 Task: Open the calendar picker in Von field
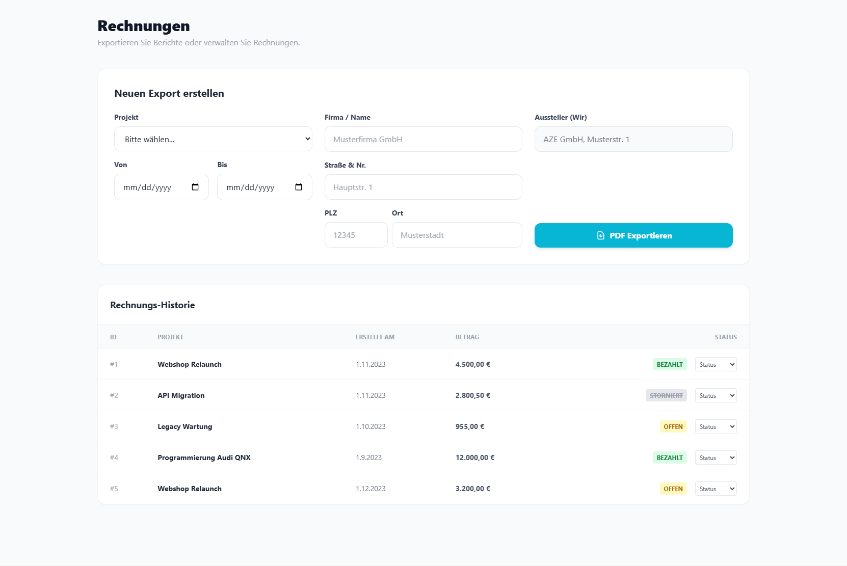(x=195, y=187)
